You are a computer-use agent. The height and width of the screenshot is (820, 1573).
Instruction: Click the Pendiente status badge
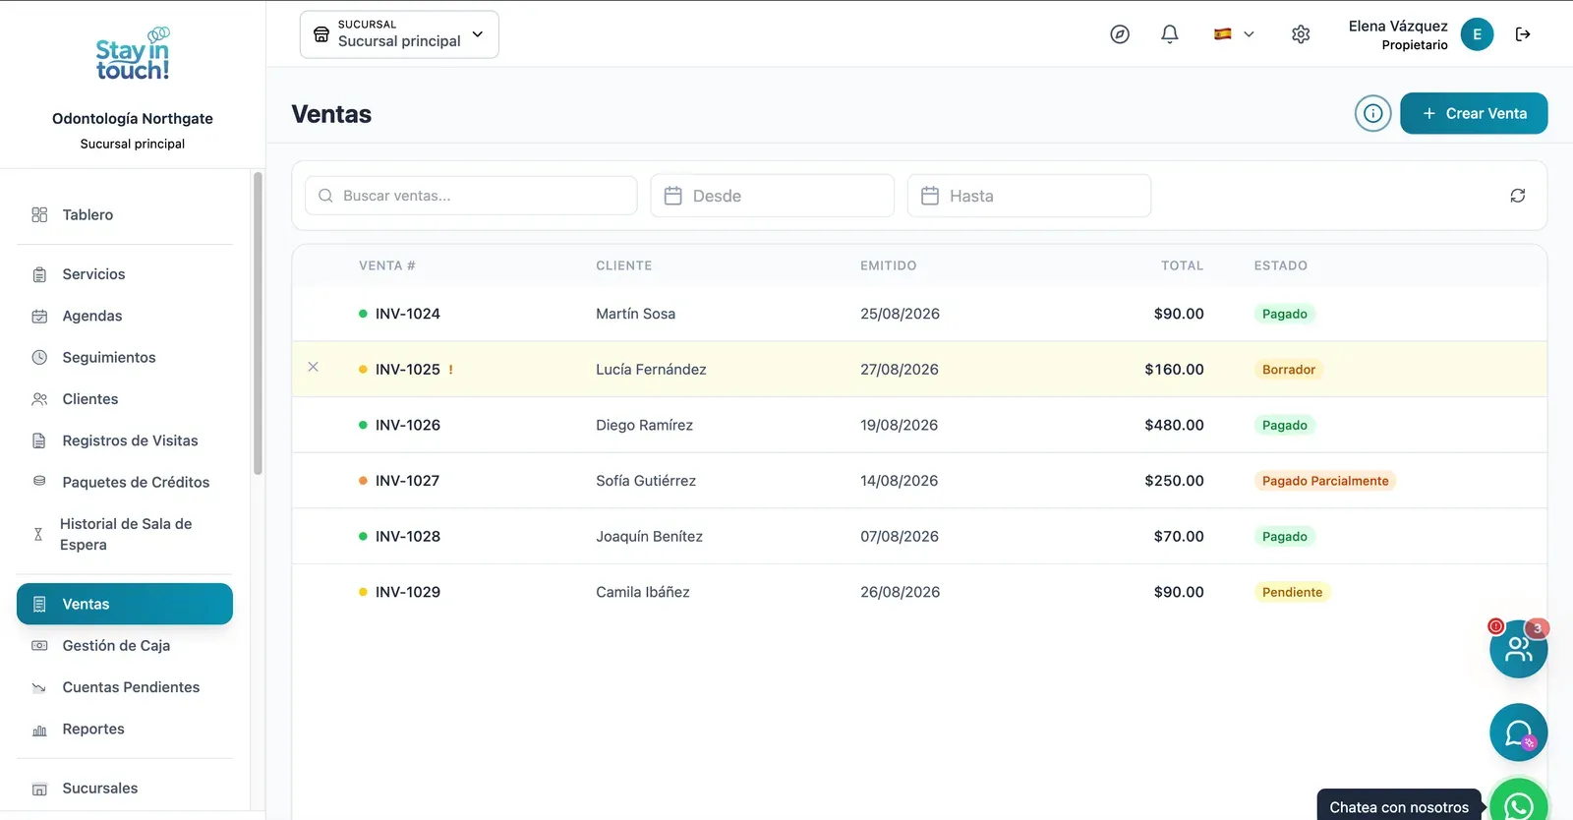coord(1292,592)
